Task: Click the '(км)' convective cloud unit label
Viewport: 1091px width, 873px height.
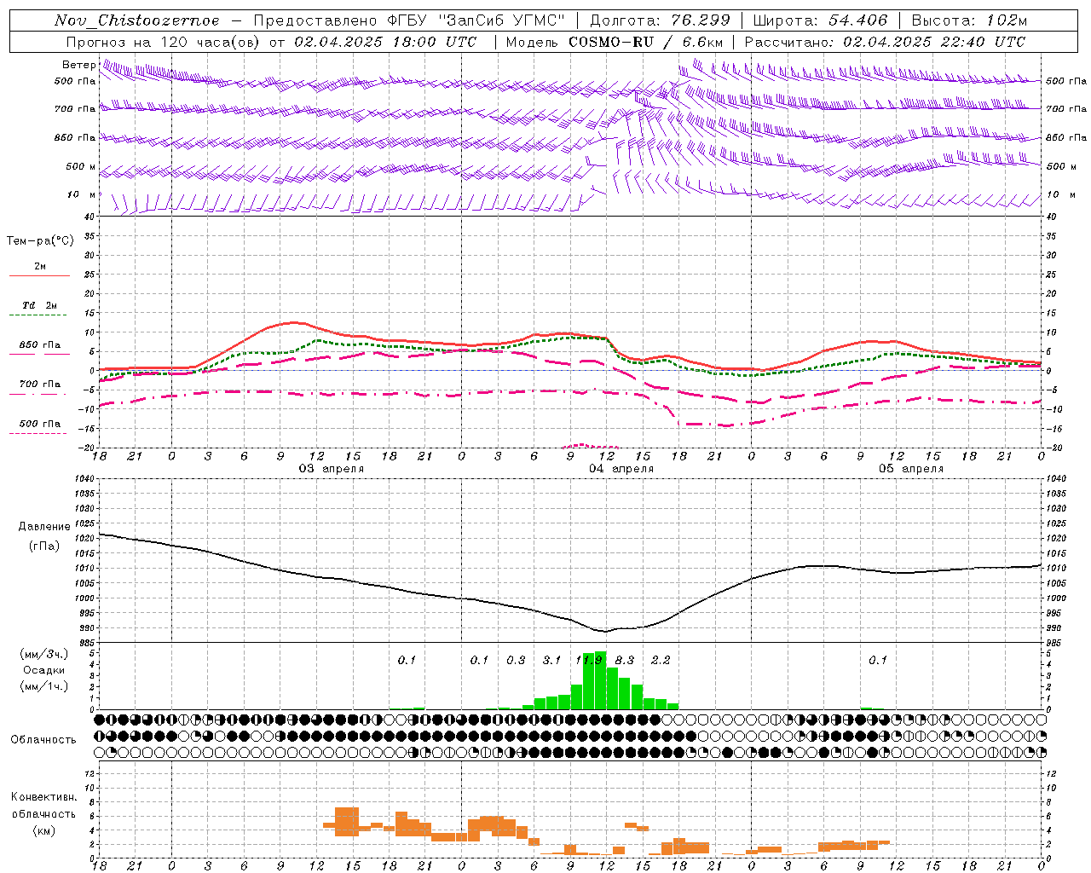Action: (44, 830)
